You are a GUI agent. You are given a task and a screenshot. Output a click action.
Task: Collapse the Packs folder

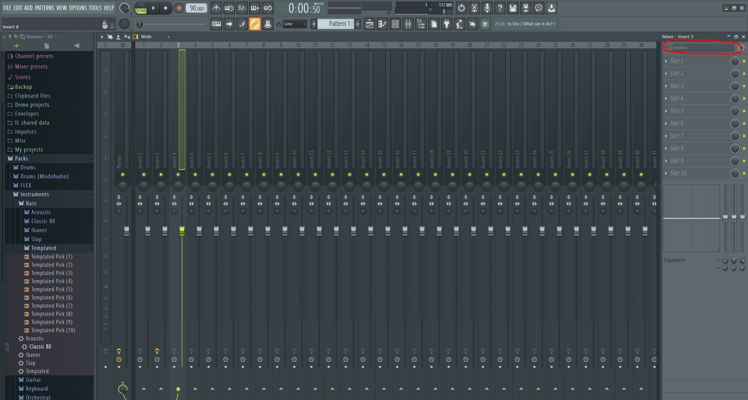click(x=21, y=159)
